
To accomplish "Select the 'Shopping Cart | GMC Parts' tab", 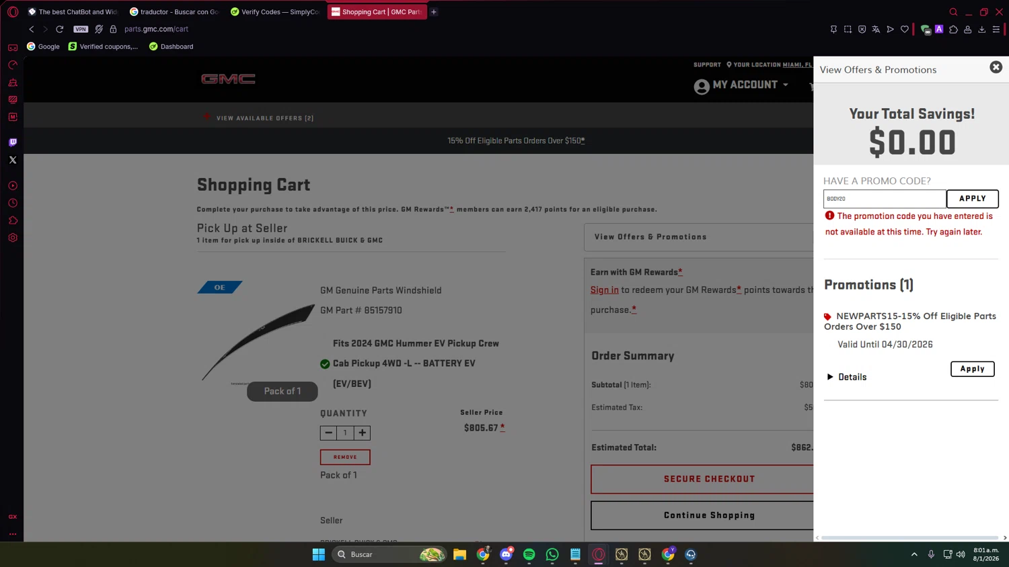I will (377, 12).
